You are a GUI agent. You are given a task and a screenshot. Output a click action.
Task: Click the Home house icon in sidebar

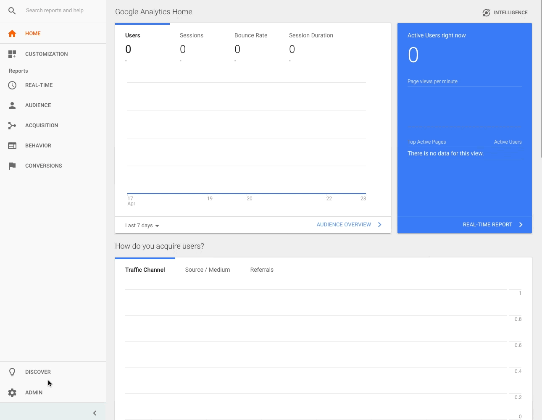tap(12, 34)
